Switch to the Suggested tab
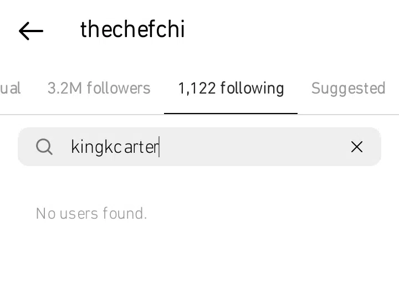399x299 pixels. [x=348, y=89]
